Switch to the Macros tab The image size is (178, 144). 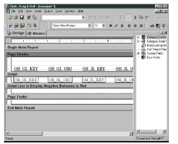[x=36, y=33]
